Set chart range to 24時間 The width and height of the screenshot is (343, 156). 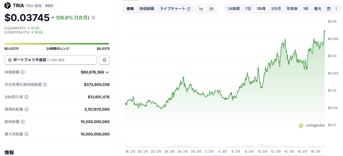pyautogui.click(x=234, y=9)
